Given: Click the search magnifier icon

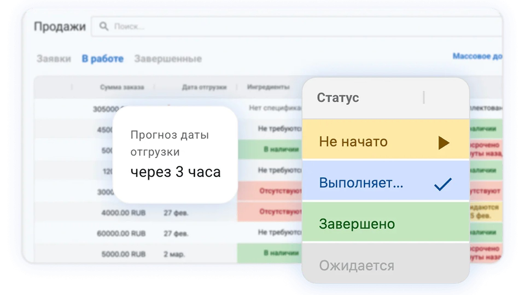Looking at the screenshot, I should coord(104,26).
